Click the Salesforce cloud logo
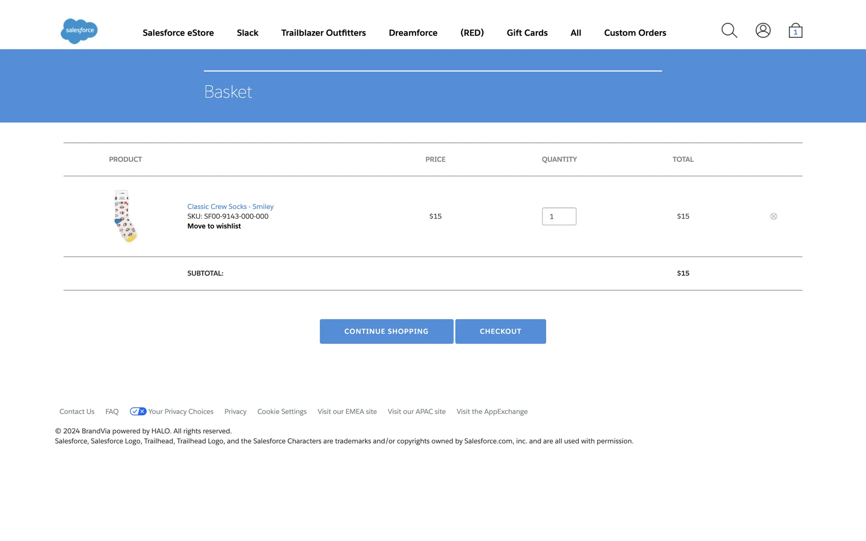The image size is (866, 541). [x=79, y=31]
